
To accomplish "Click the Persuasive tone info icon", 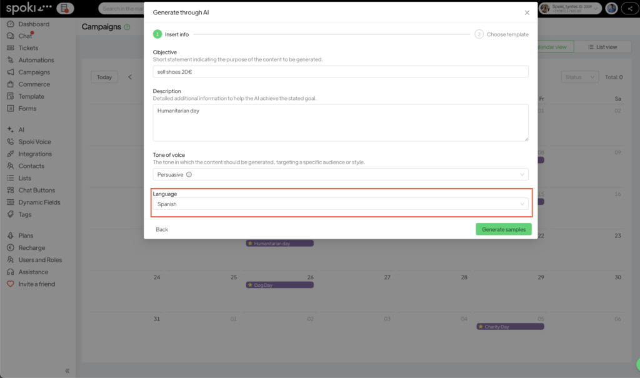I will tap(189, 175).
